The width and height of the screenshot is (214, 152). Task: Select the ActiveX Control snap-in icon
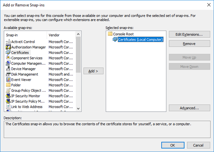pos(8,42)
